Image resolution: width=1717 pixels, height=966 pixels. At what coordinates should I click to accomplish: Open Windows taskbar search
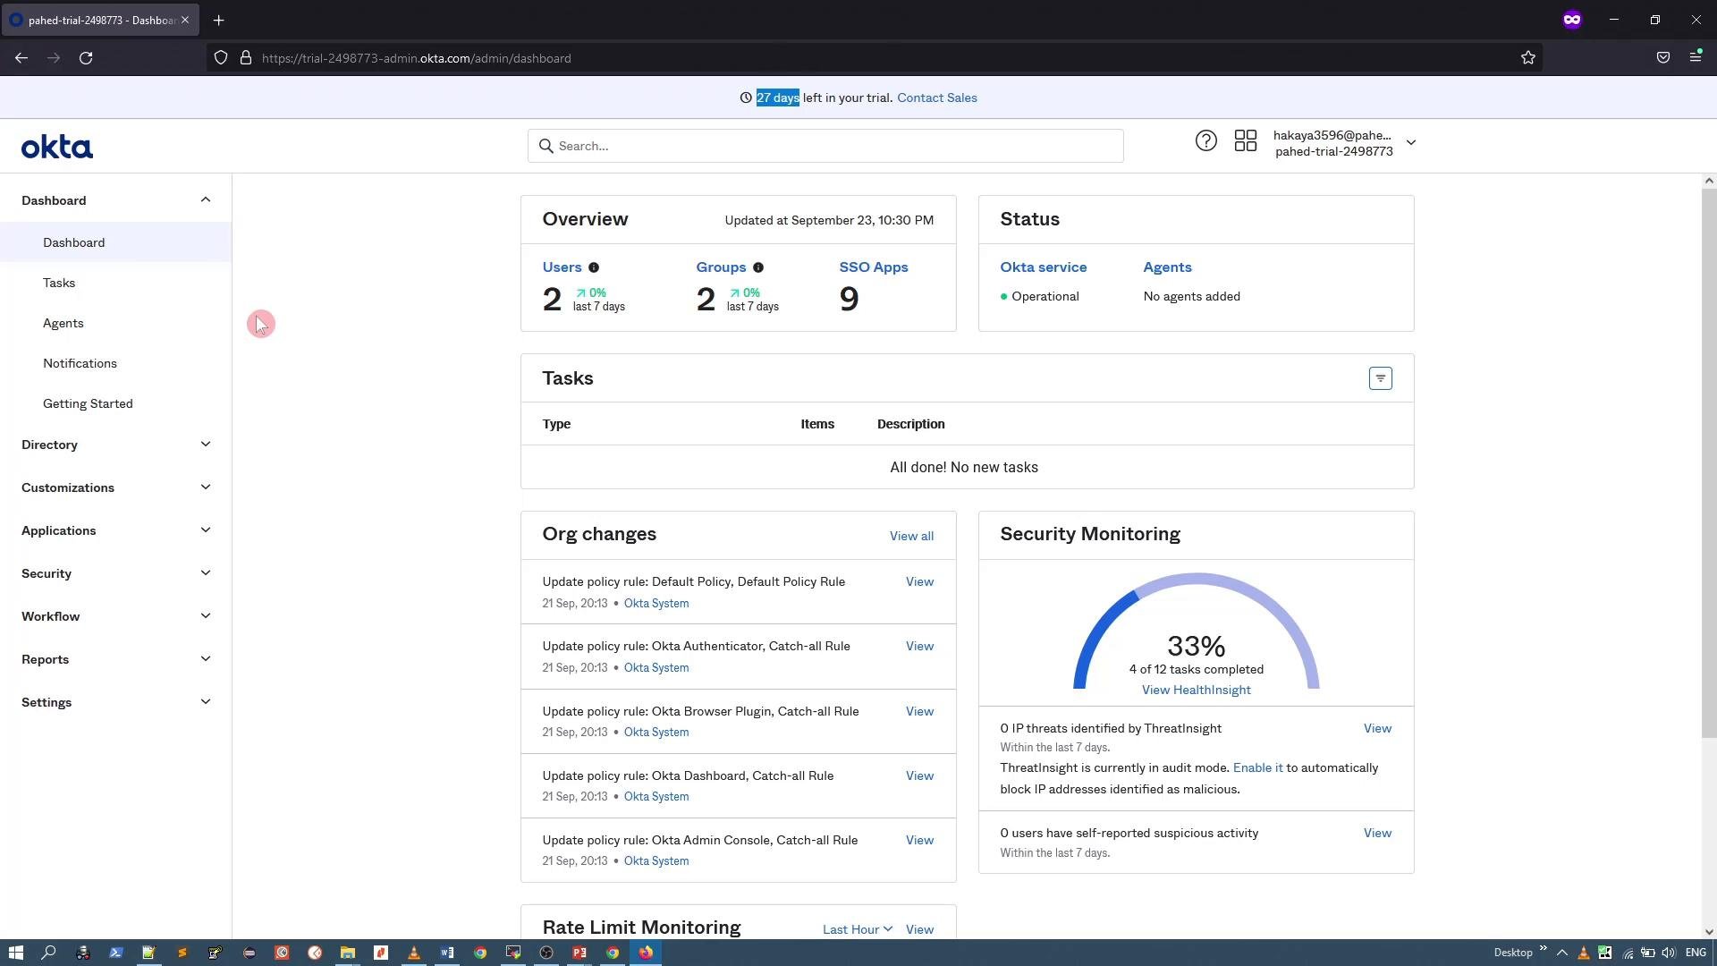(x=49, y=953)
